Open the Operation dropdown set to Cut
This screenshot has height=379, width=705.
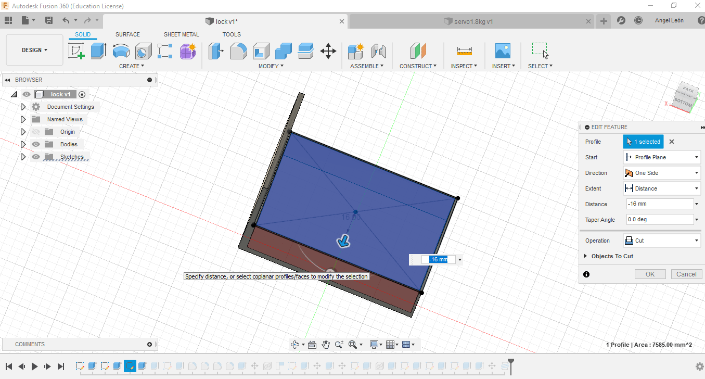coord(661,241)
